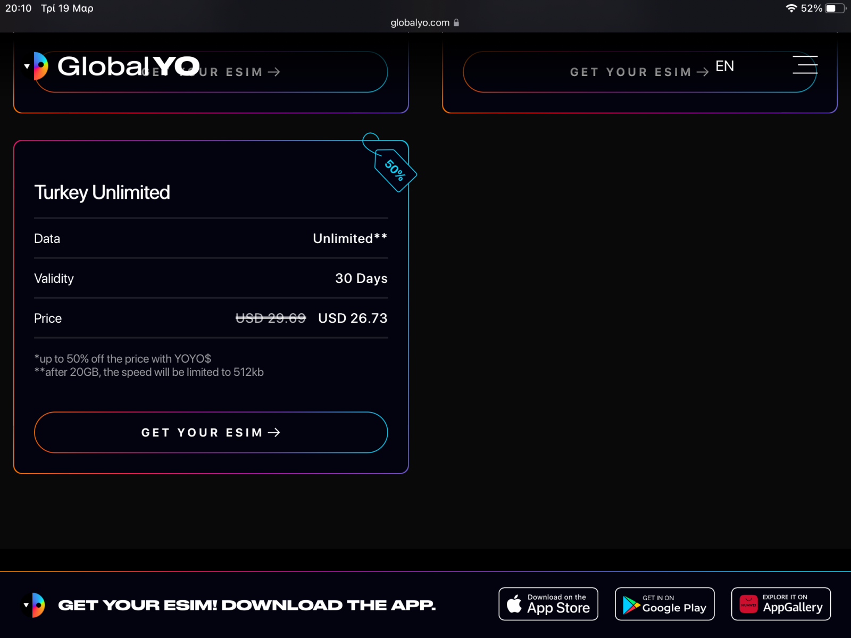Select the Turkey Unlimited plan title
Screen dimensions: 851x638
point(102,192)
